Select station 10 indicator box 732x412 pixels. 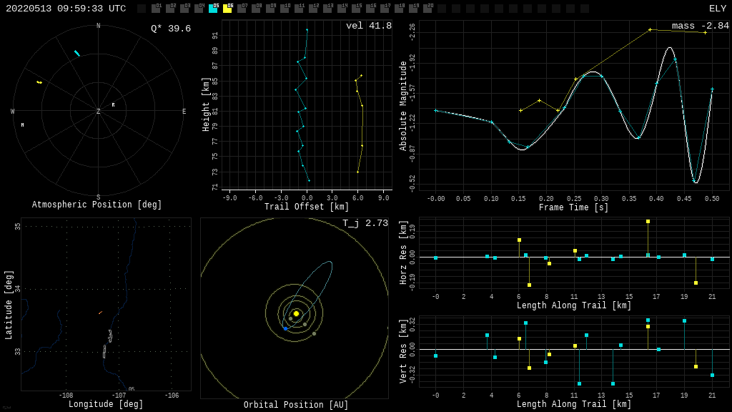(285, 9)
